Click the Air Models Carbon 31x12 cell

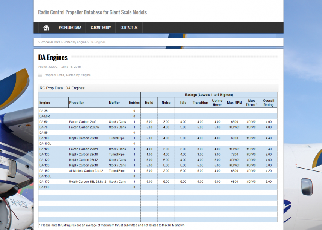pos(85,171)
